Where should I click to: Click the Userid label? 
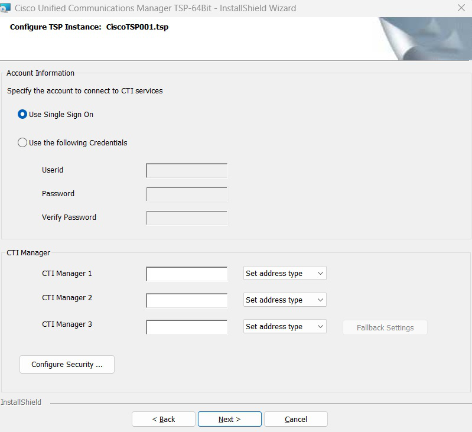pos(53,170)
